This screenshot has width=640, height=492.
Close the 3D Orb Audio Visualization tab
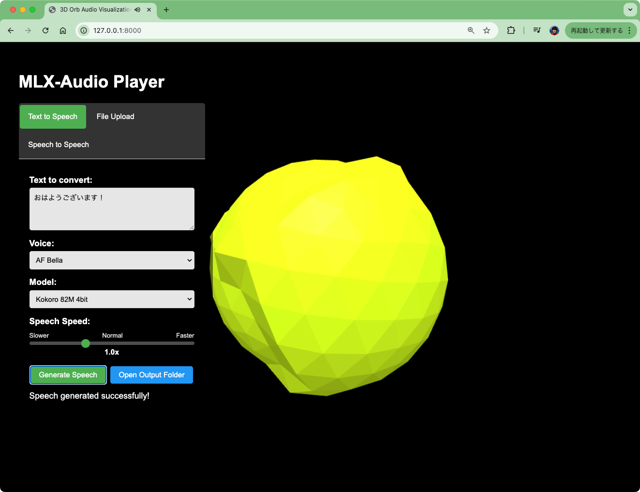click(x=149, y=10)
